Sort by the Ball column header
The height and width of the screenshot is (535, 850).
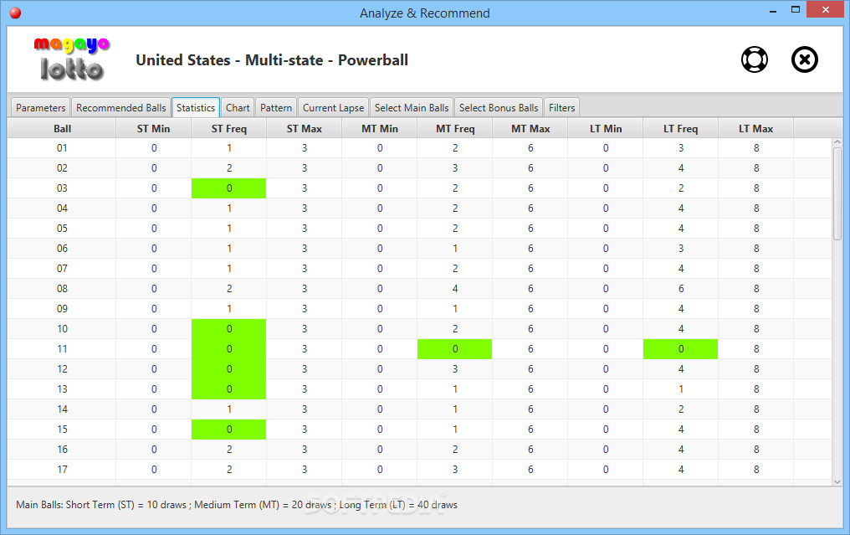62,129
